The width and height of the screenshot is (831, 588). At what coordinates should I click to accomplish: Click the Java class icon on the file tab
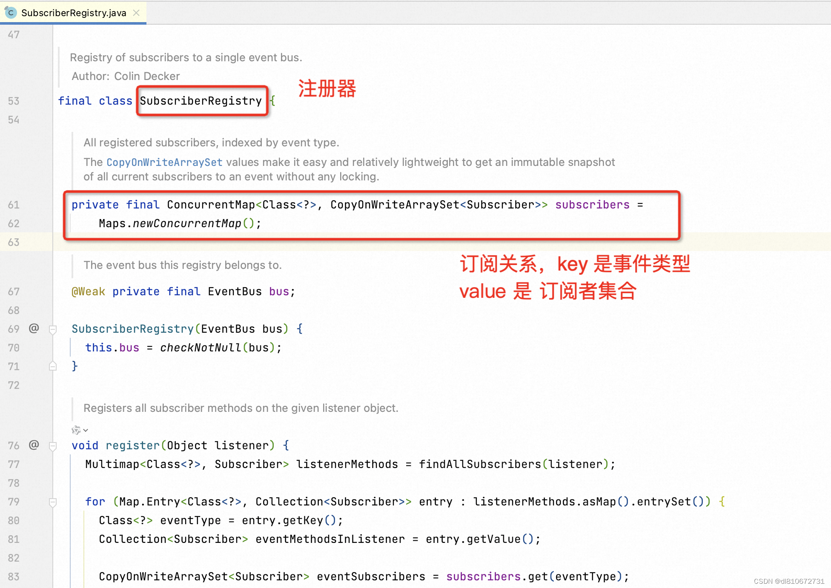click(11, 13)
